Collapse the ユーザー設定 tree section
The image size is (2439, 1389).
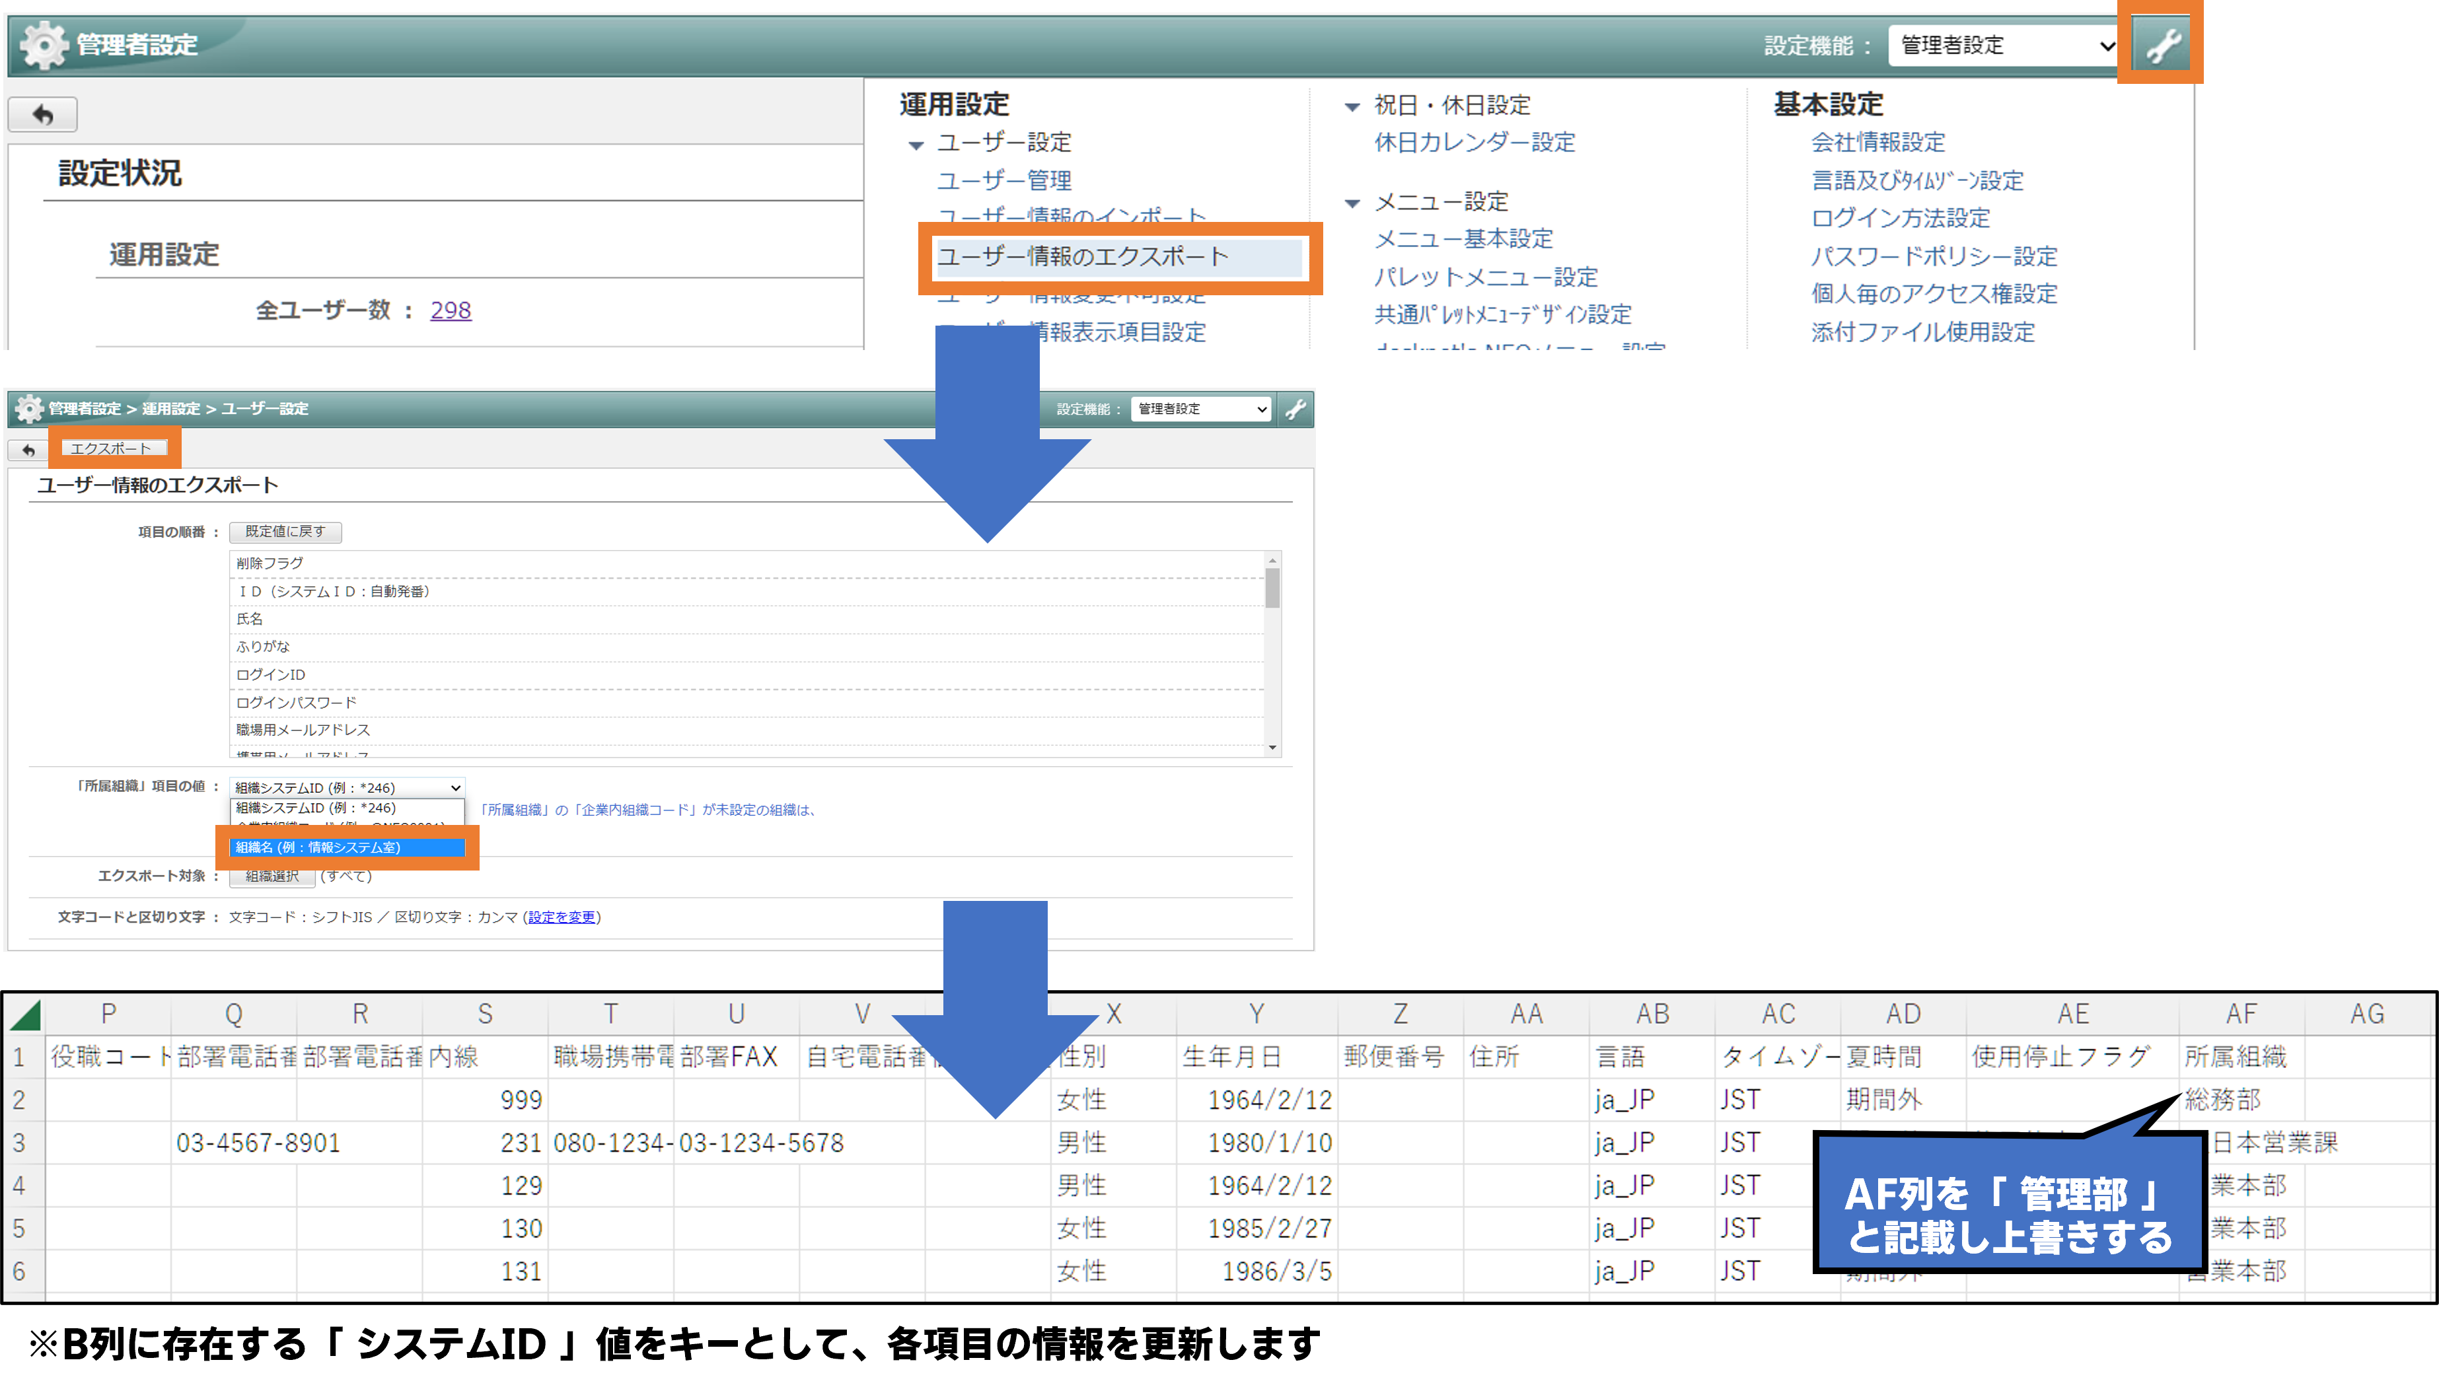tap(916, 145)
